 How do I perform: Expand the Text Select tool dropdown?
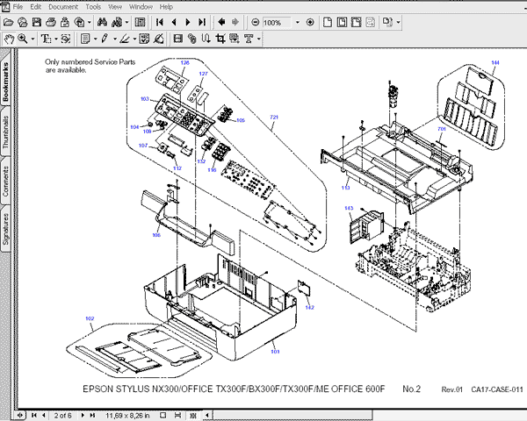point(56,39)
